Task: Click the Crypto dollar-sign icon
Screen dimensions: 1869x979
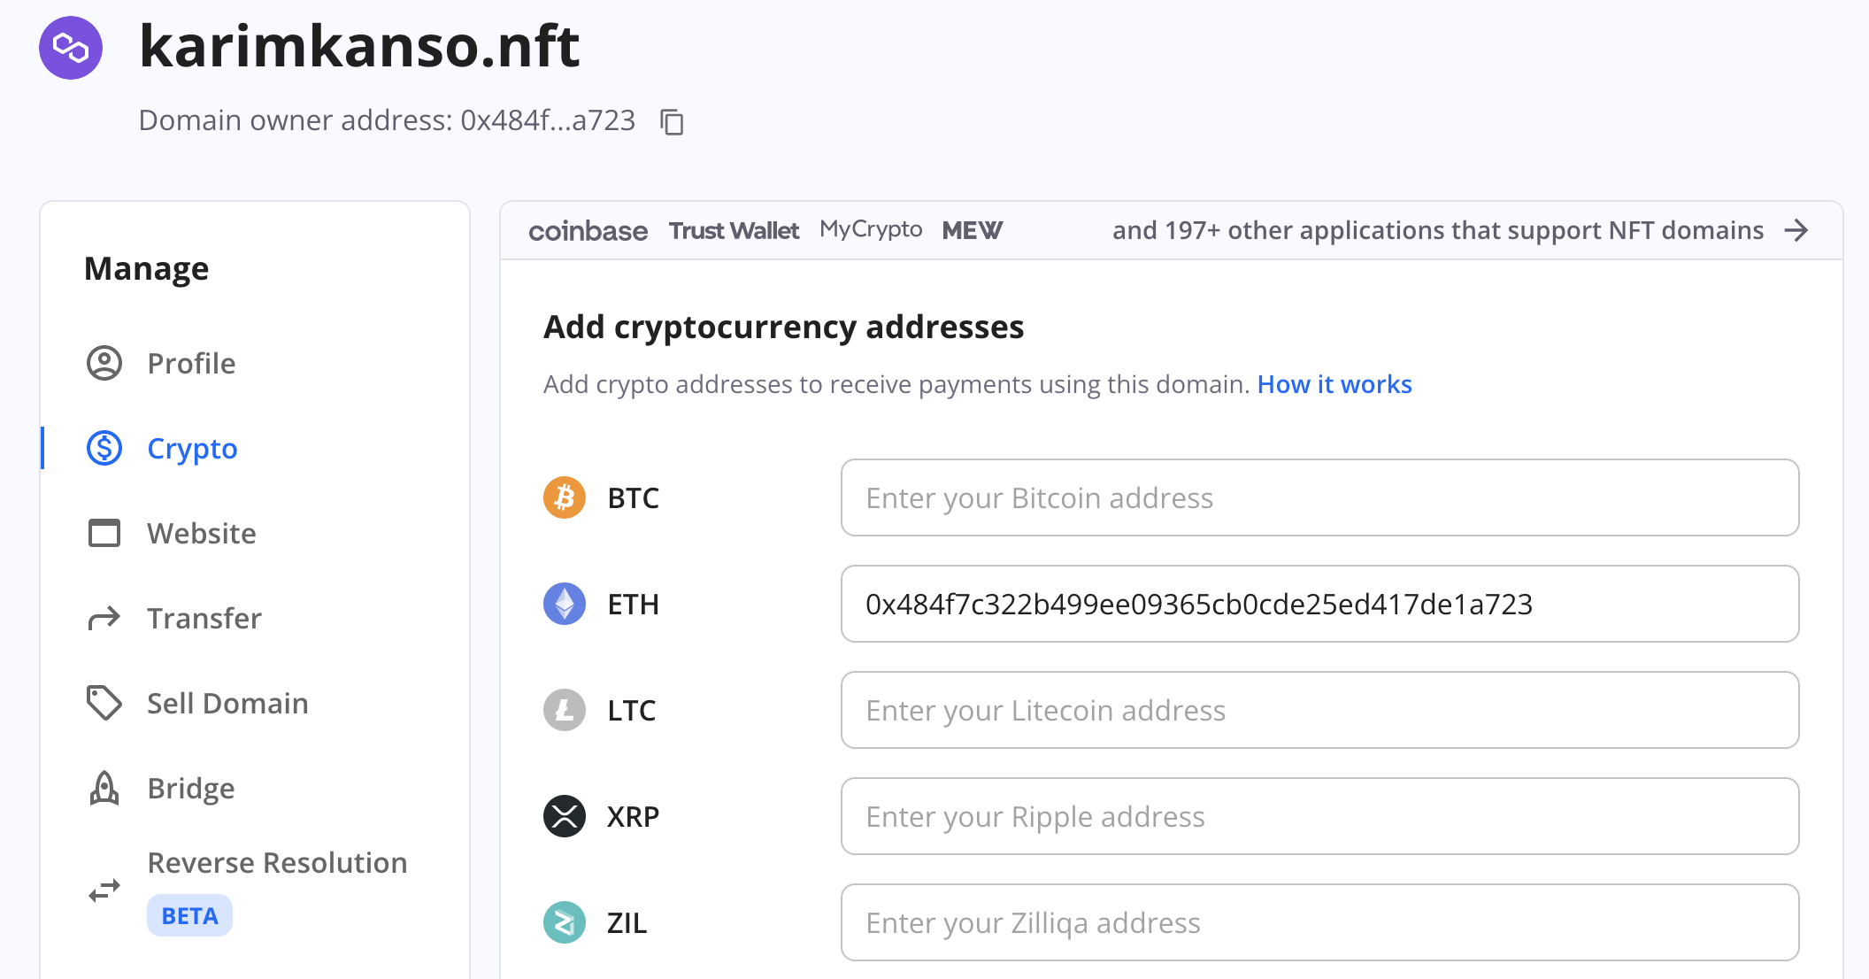Action: (104, 448)
